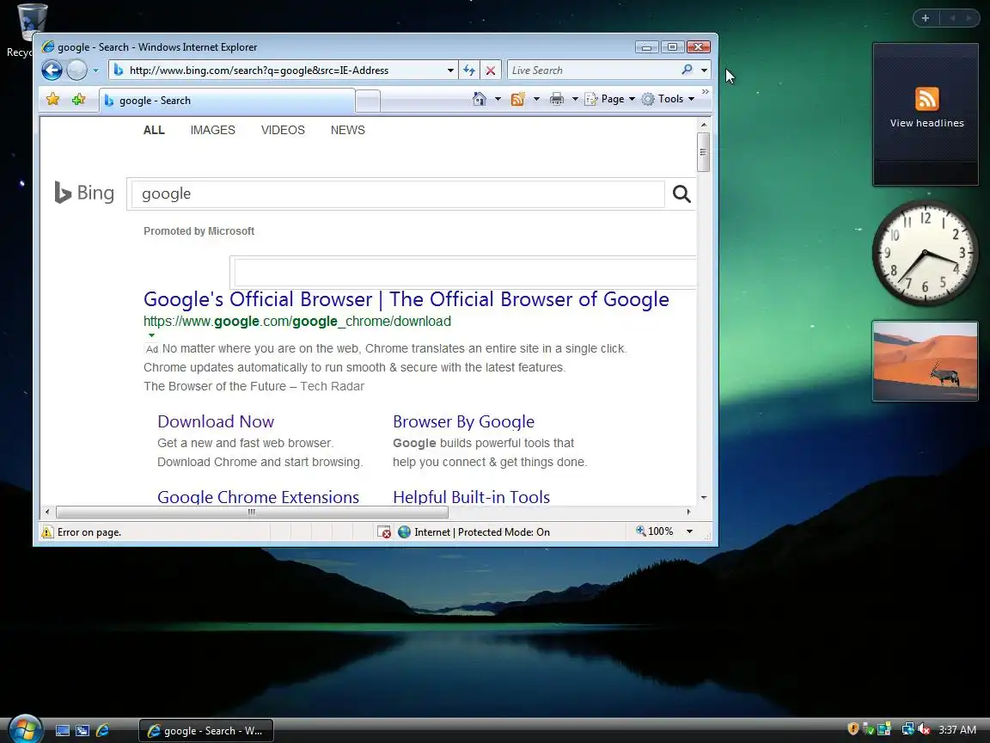Screen dimensions: 990x743
Task: Expand the zoom level dropdown arrow
Action: coord(689,531)
